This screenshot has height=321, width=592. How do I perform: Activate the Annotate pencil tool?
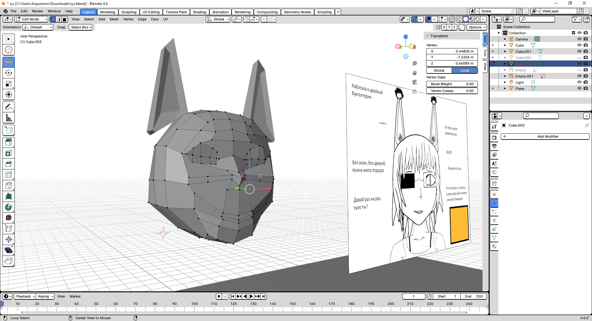pyautogui.click(x=9, y=107)
